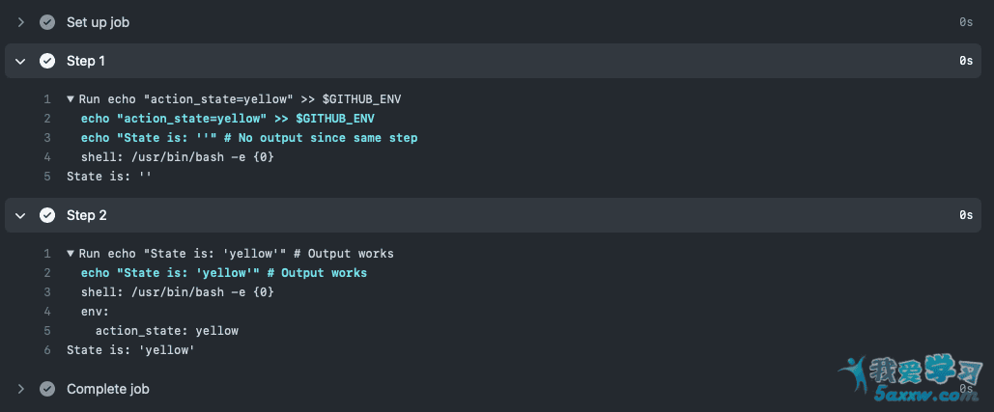Collapse the Run echo triangle in Step 1
This screenshot has height=412, width=994.
(x=71, y=99)
